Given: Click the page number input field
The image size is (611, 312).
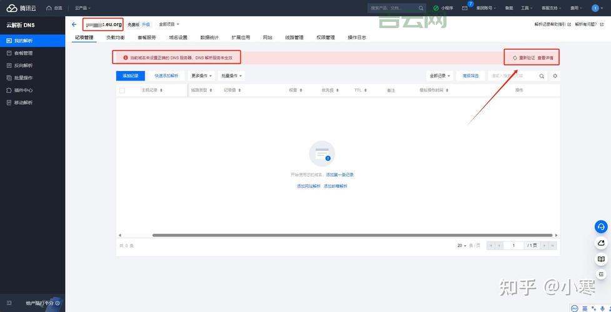Looking at the screenshot, I should 513,246.
